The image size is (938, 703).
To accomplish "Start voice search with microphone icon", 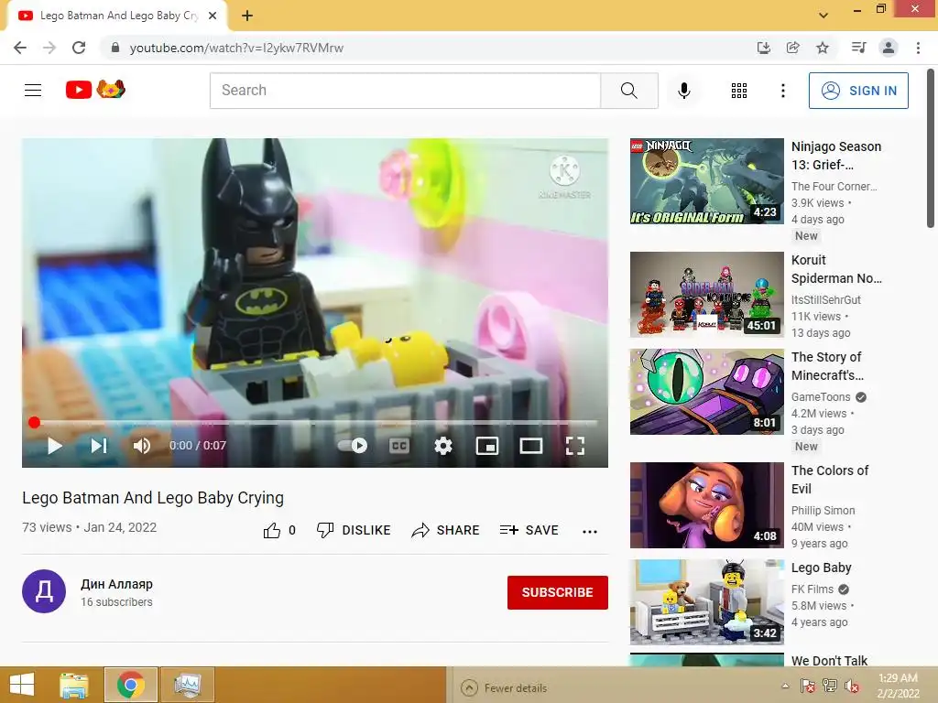I will click(683, 91).
